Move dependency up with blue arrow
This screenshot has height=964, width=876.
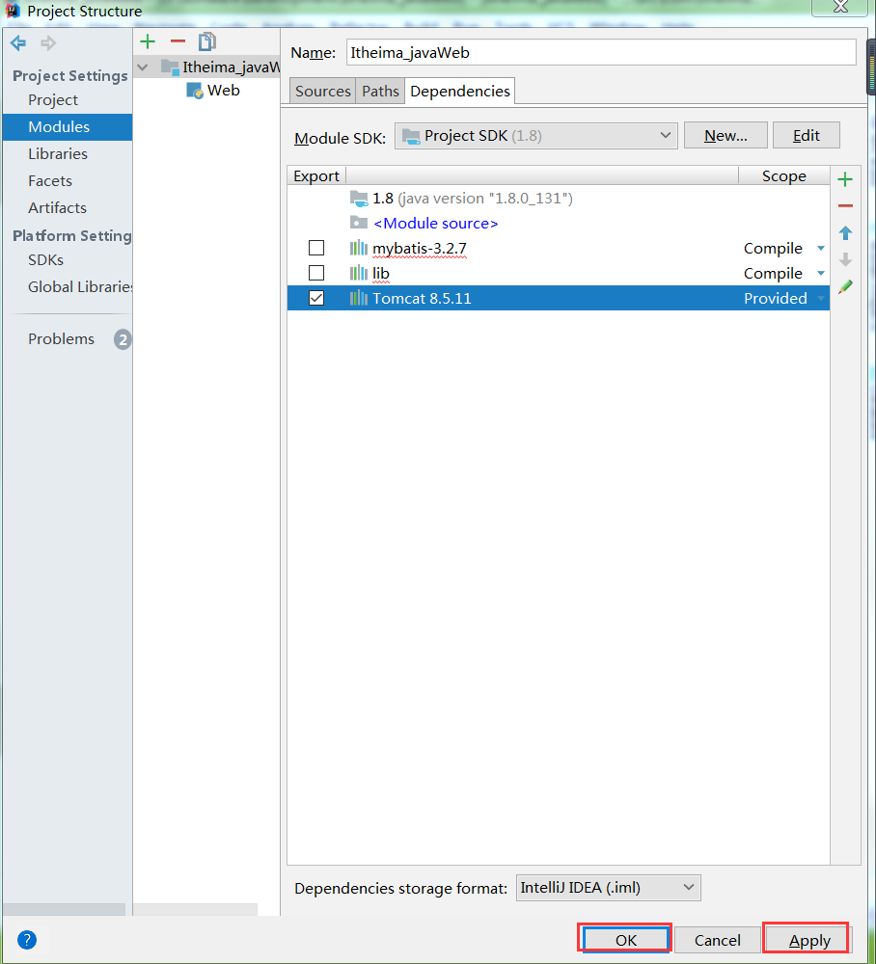(845, 233)
